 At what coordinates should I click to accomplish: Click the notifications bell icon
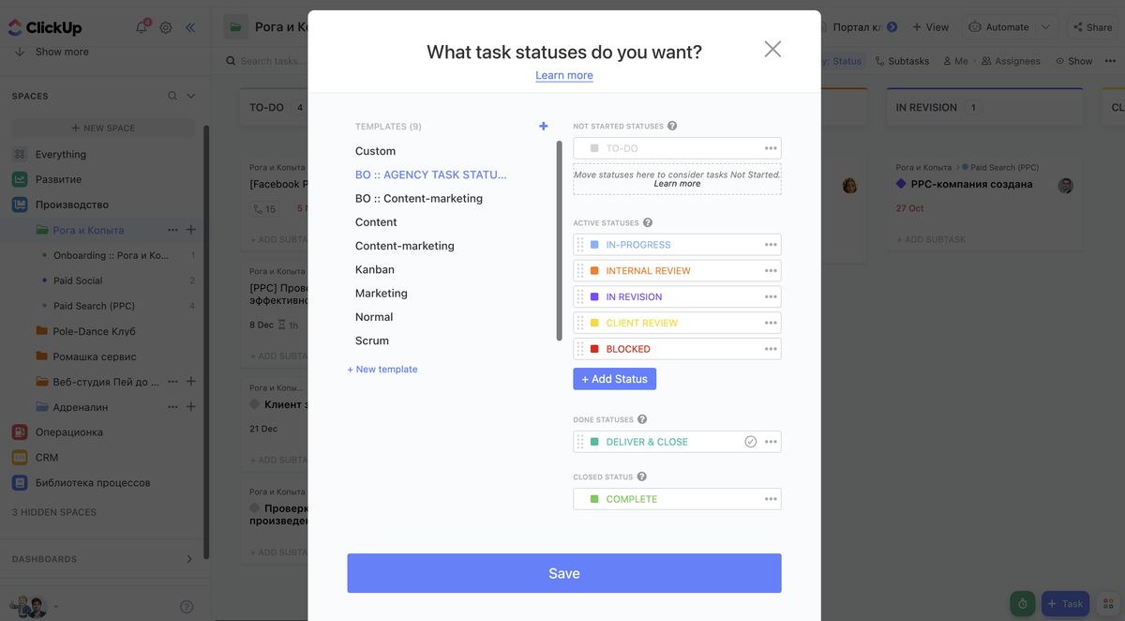[x=142, y=27]
